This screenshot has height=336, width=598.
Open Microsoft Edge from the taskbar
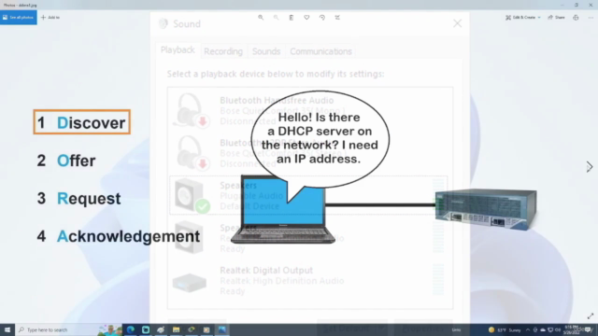point(131,329)
